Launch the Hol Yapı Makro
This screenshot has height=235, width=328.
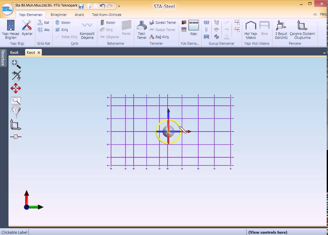251,30
